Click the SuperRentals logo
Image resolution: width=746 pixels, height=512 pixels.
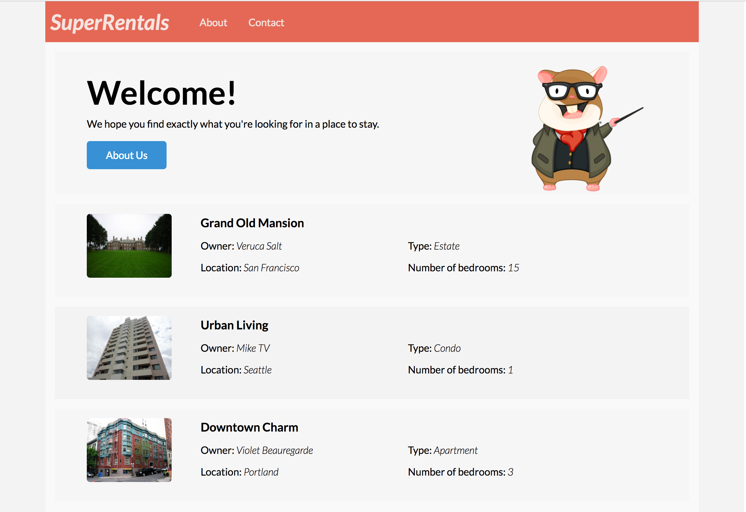(x=109, y=22)
